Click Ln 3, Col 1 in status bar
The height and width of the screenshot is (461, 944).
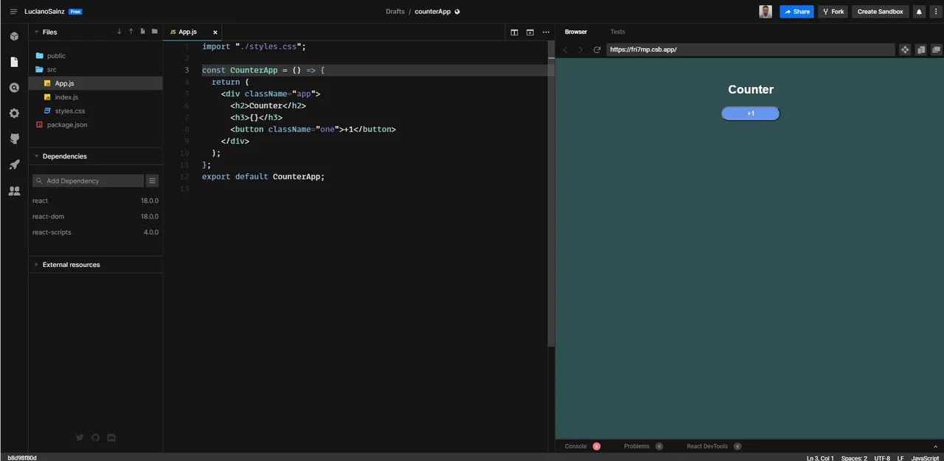click(x=820, y=458)
